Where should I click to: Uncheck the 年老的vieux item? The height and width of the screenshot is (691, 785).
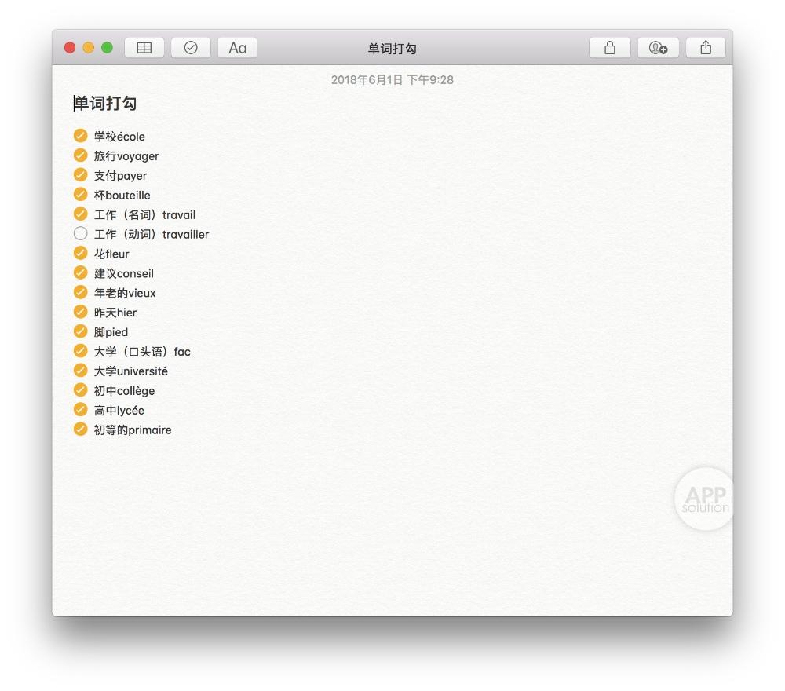point(81,292)
